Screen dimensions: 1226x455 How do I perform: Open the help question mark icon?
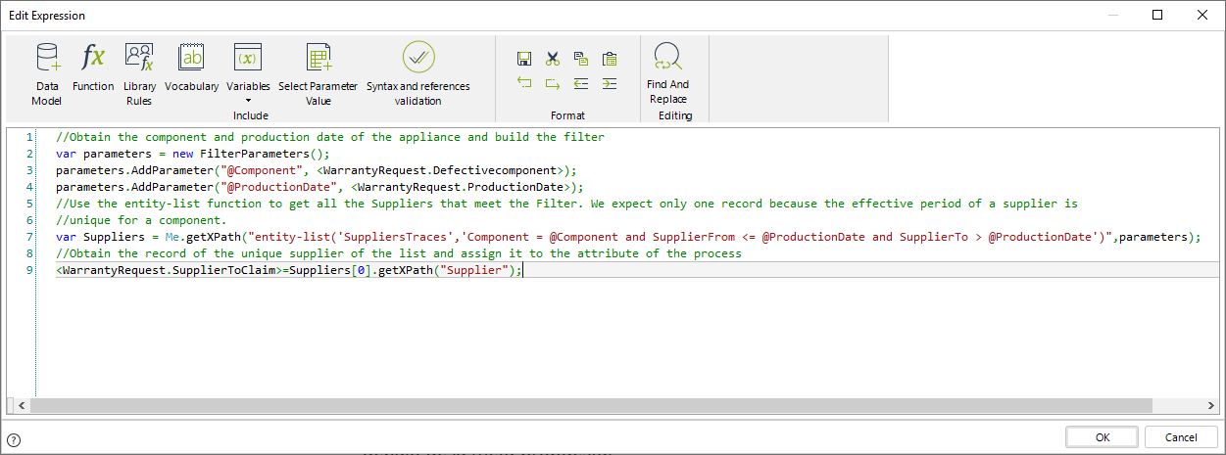tap(14, 440)
